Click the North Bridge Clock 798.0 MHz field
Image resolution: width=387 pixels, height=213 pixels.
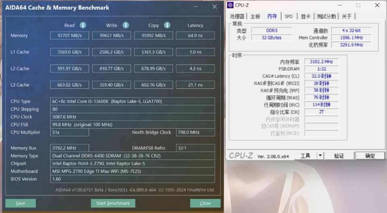pyautogui.click(x=195, y=132)
